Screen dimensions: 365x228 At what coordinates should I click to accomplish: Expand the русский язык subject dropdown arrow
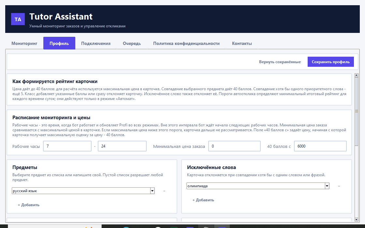click(x=152, y=191)
